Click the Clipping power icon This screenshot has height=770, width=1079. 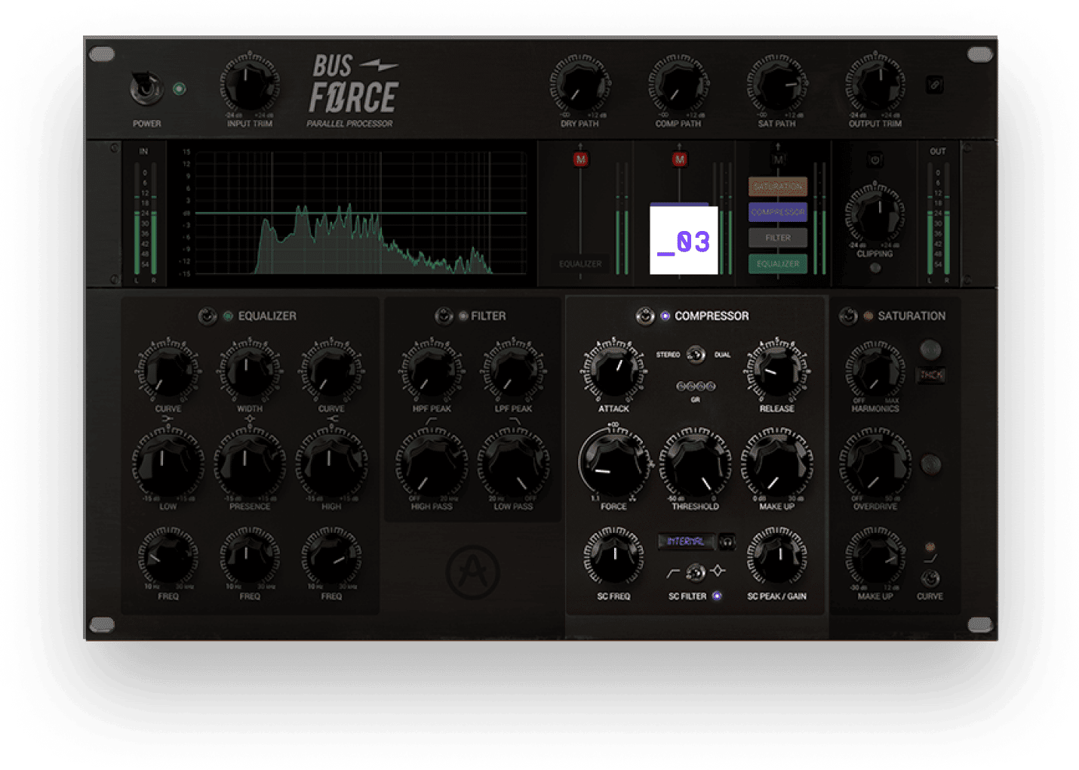pos(875,160)
